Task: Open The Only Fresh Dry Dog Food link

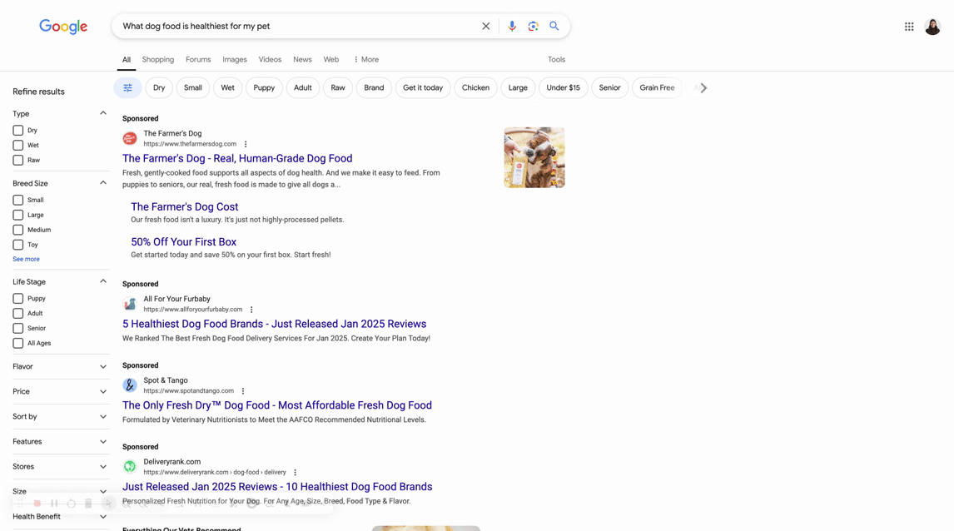Action: 277,405
